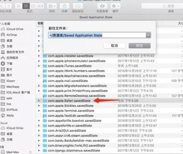Go forward with the forward arrow

click(x=9, y=6)
